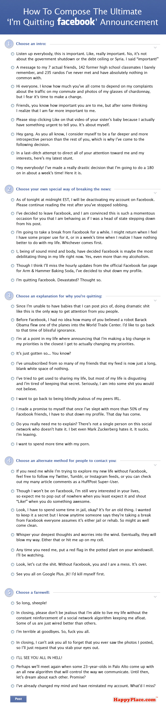
Task: Click the step 1 number badge
Action: [x=9, y=44]
